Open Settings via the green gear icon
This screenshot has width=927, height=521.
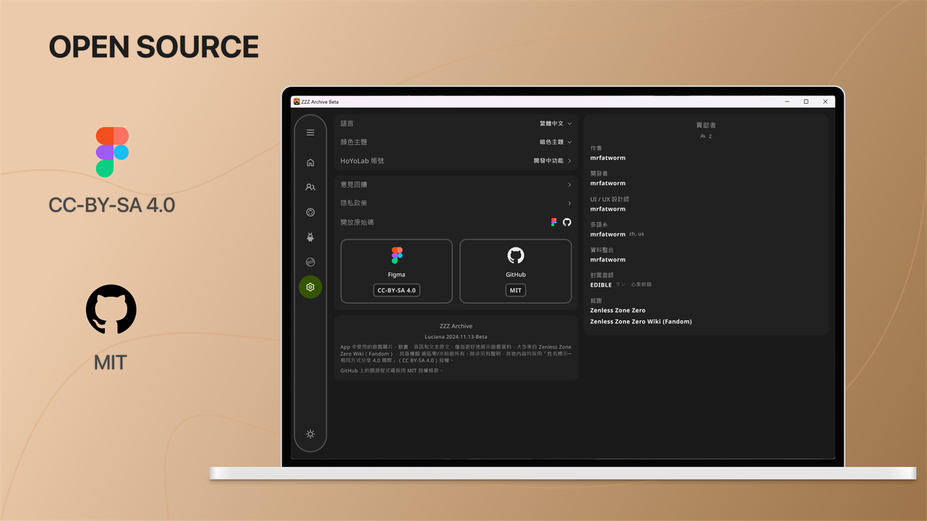click(309, 287)
